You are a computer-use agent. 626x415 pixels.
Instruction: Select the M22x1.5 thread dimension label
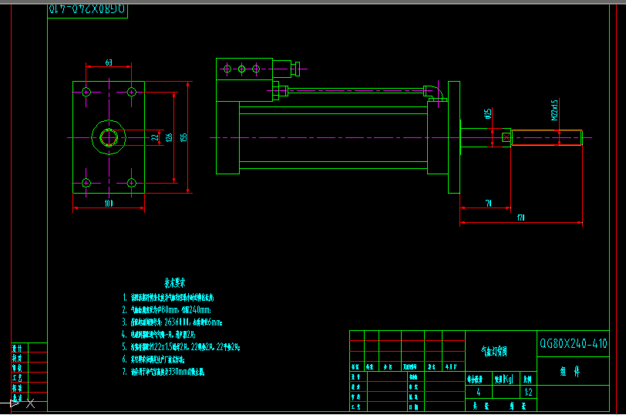(554, 110)
